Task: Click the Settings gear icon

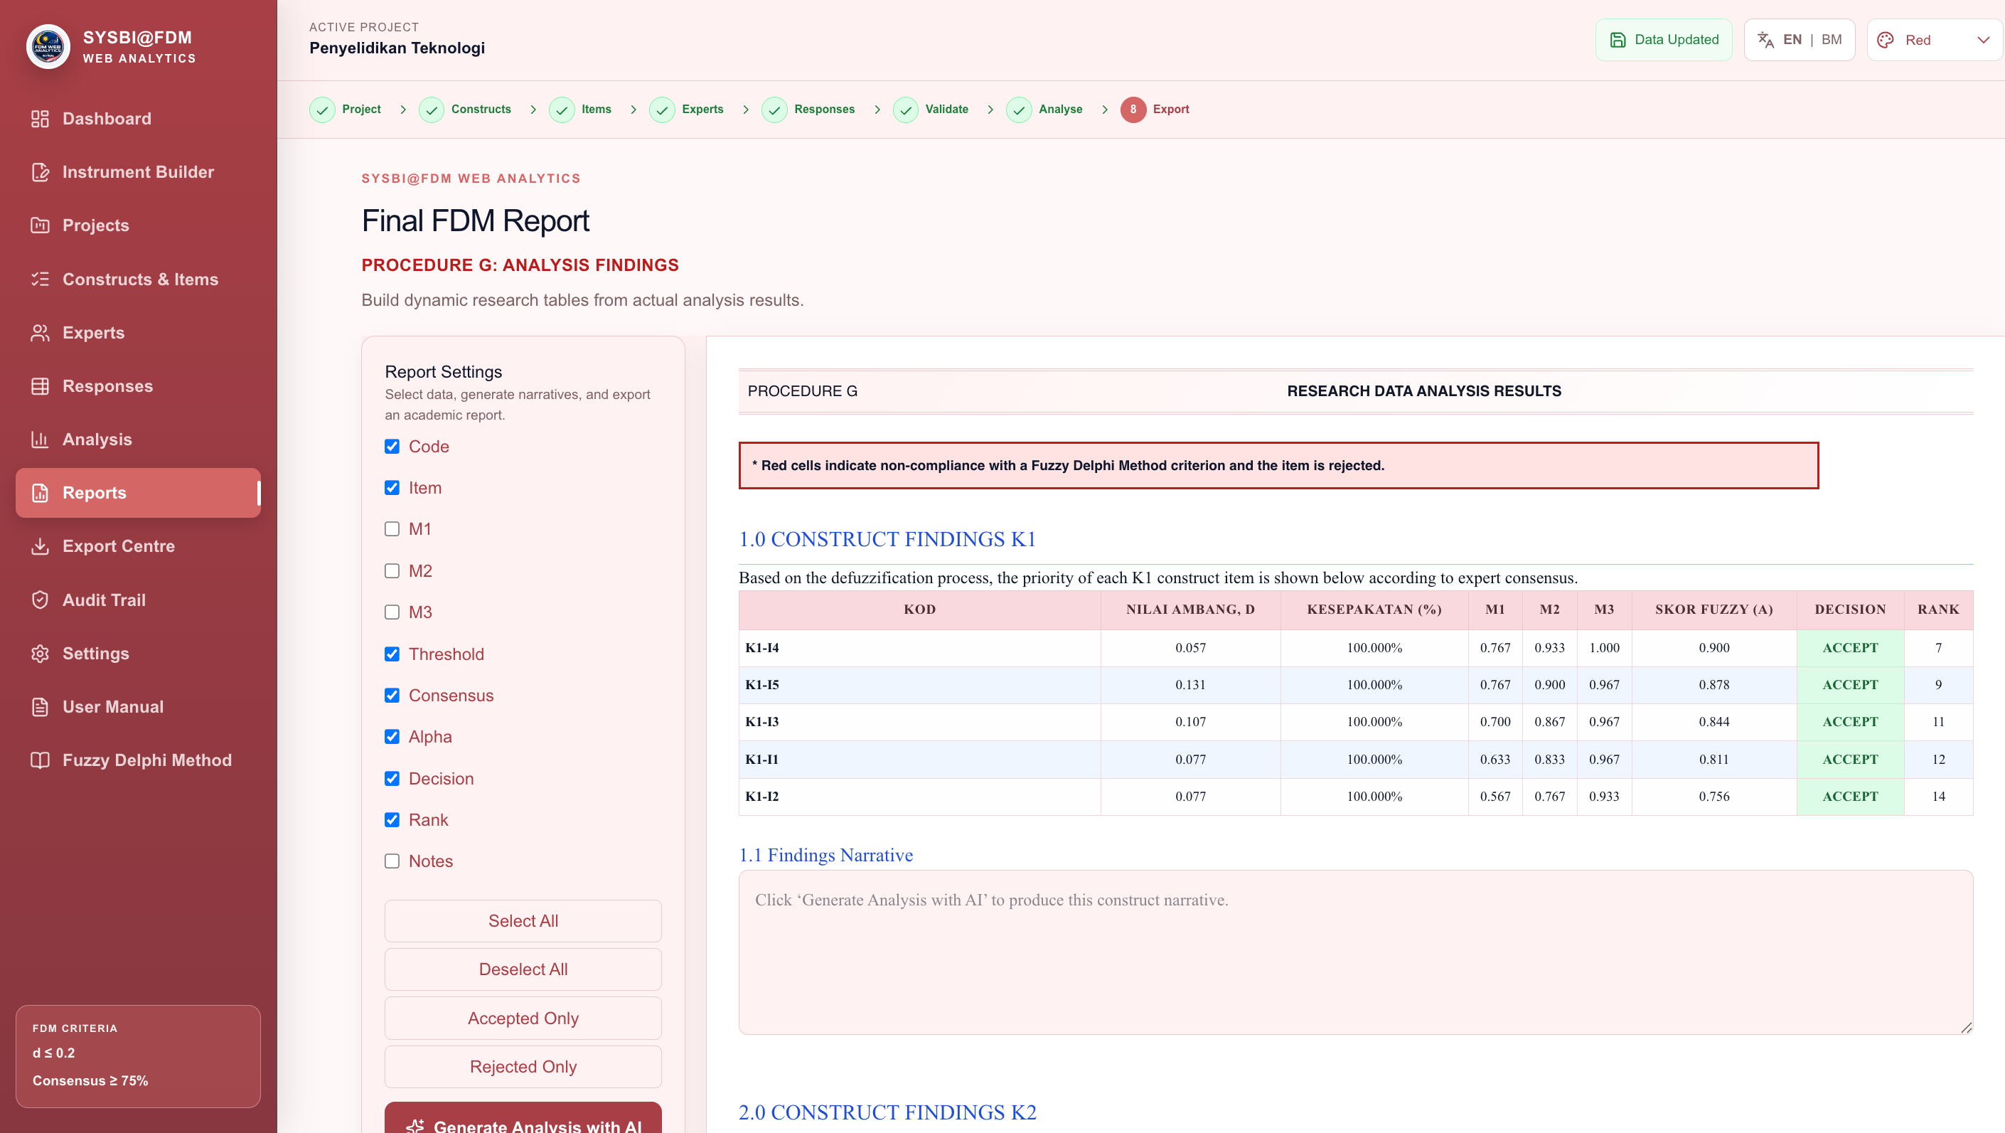Action: (x=40, y=654)
